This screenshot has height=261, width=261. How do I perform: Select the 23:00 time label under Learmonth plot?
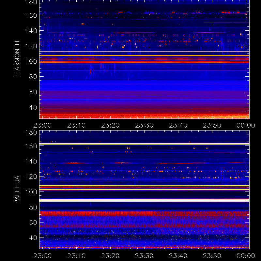[42, 125]
